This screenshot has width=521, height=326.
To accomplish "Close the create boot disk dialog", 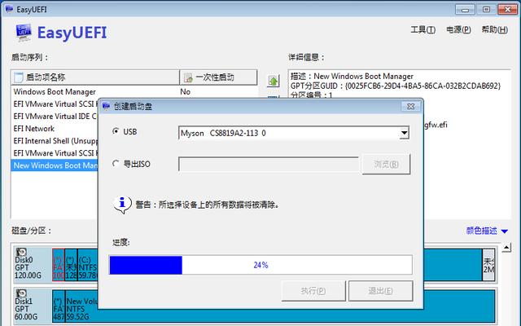I will click(410, 107).
